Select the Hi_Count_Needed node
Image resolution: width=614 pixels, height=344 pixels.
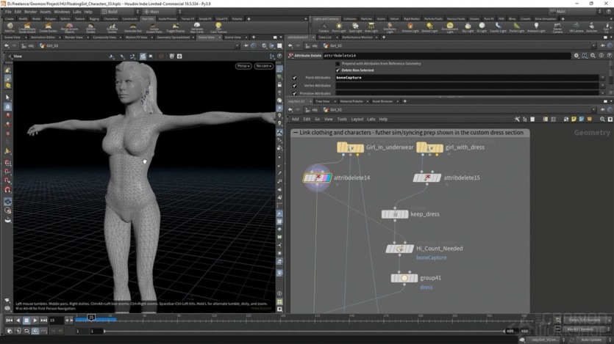click(399, 249)
